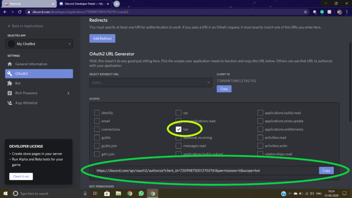This screenshot has width=352, height=198.
Task: Expand the Rich Presence submenu chevron
Action: 68,93
